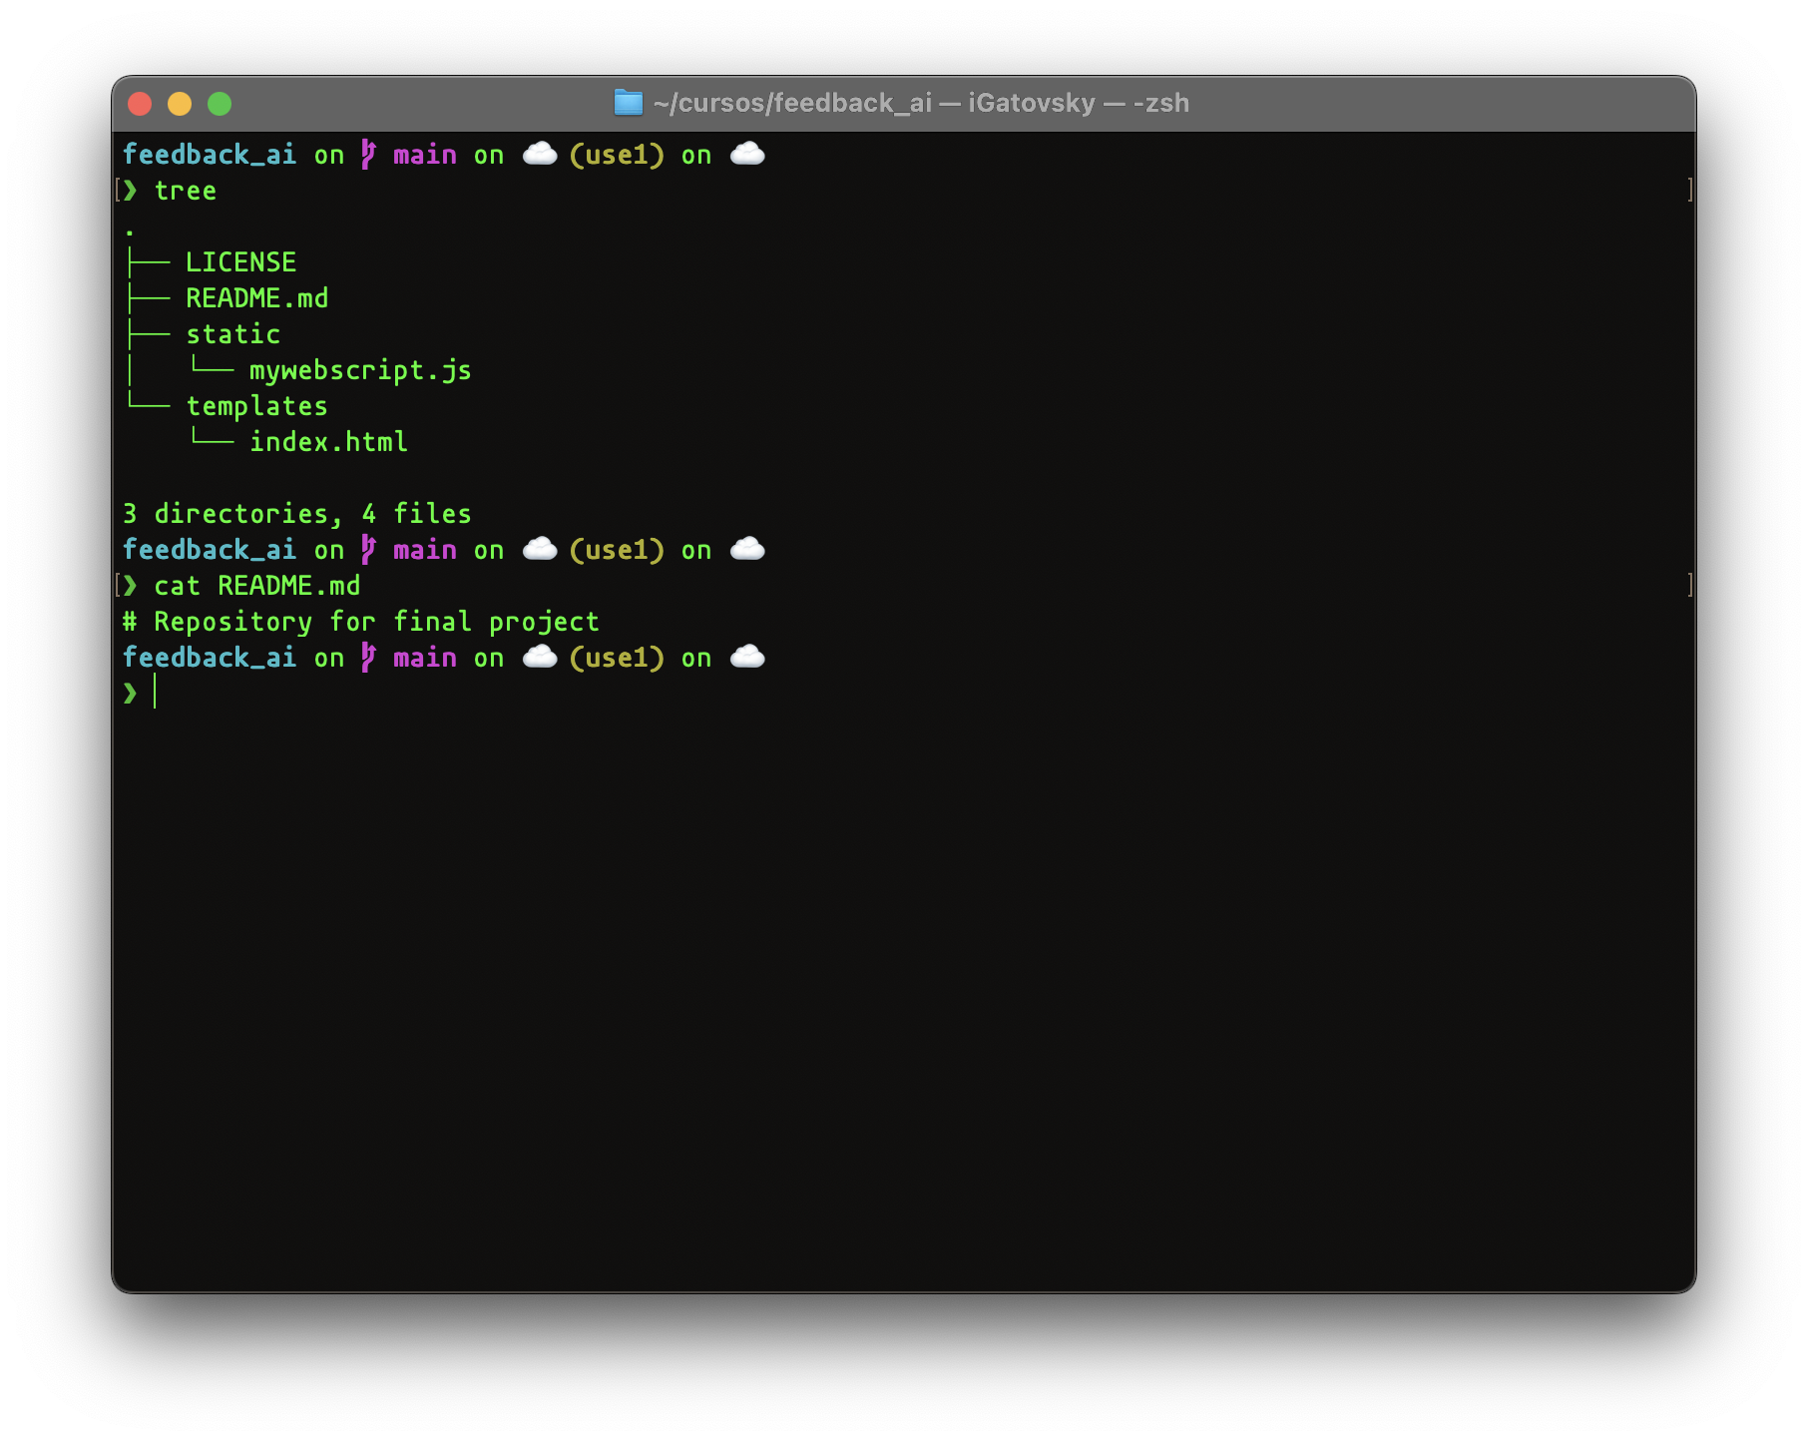Viewport: 1808px width, 1441px height.
Task: Click the trailing cloud icon in second prompt
Action: coord(747,549)
